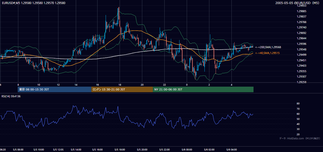
Task: Click hour label 16 below the price chart
Action: coord(97,85)
